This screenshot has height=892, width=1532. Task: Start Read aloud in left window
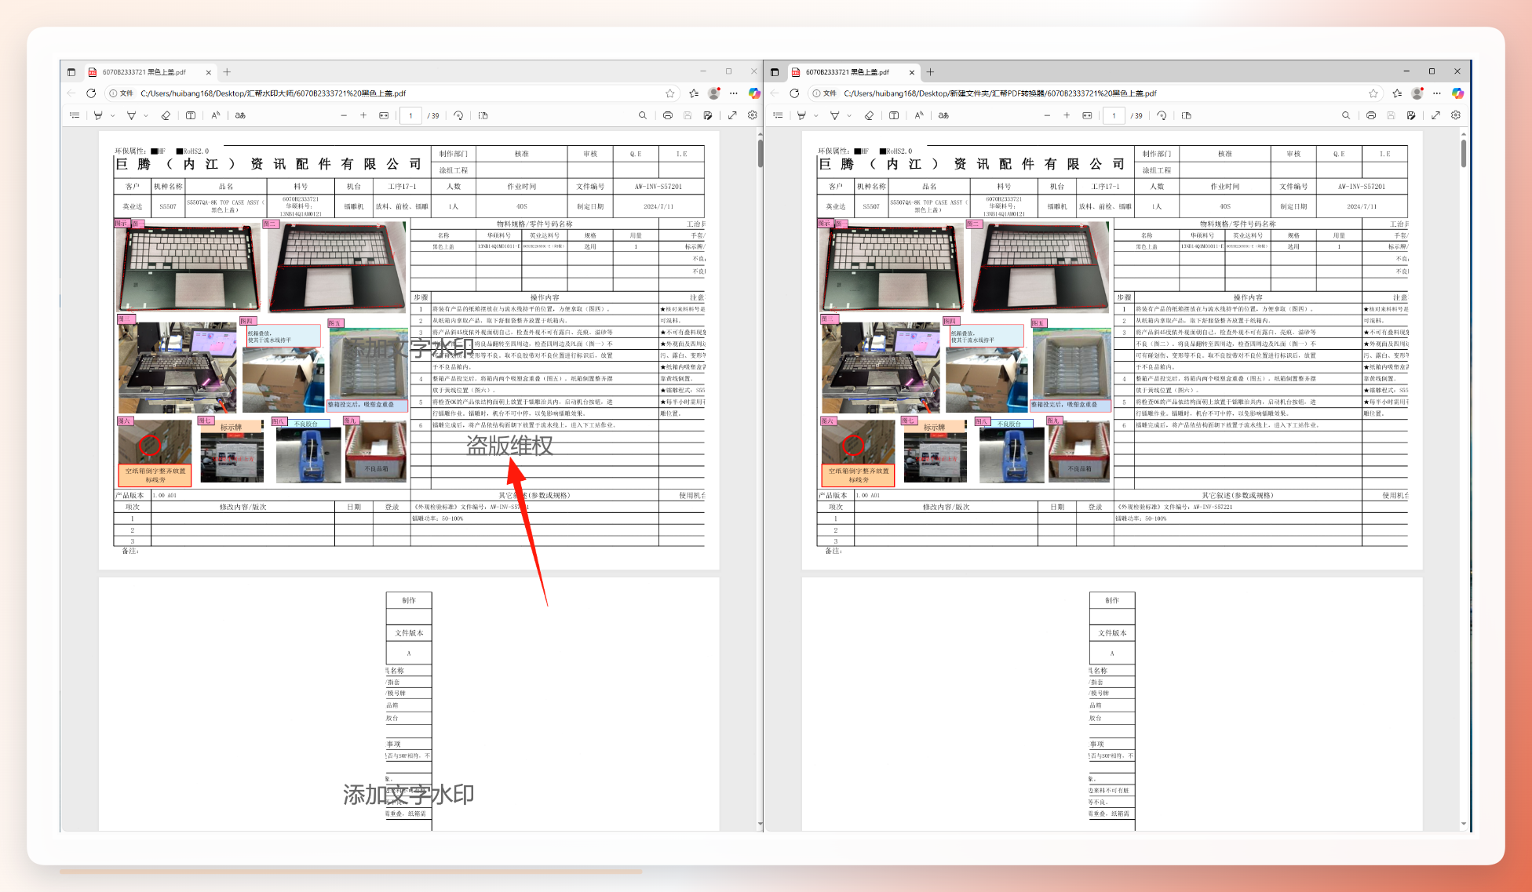tap(216, 115)
